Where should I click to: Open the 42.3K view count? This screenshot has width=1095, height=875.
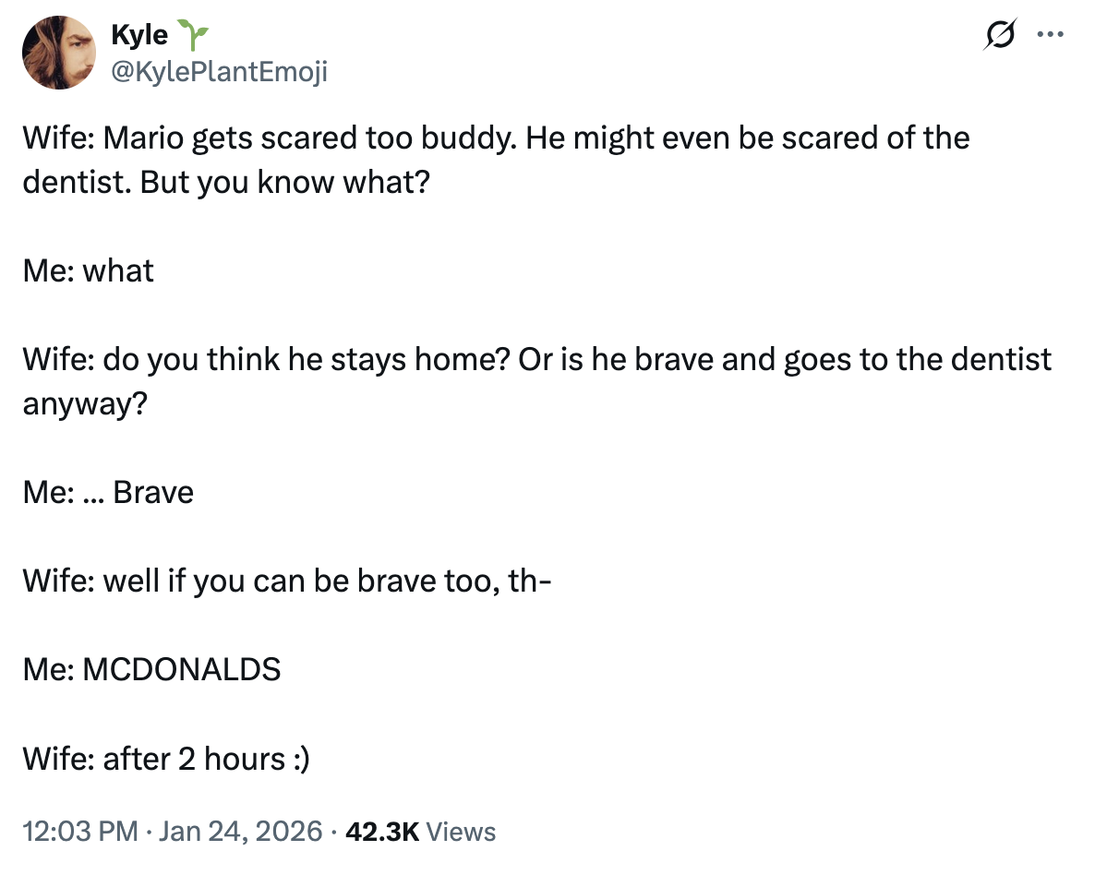click(x=381, y=832)
